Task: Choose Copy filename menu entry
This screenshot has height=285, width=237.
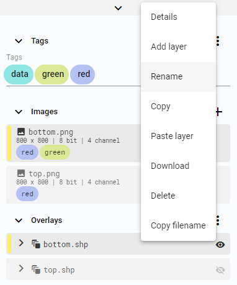Action: tap(178, 225)
